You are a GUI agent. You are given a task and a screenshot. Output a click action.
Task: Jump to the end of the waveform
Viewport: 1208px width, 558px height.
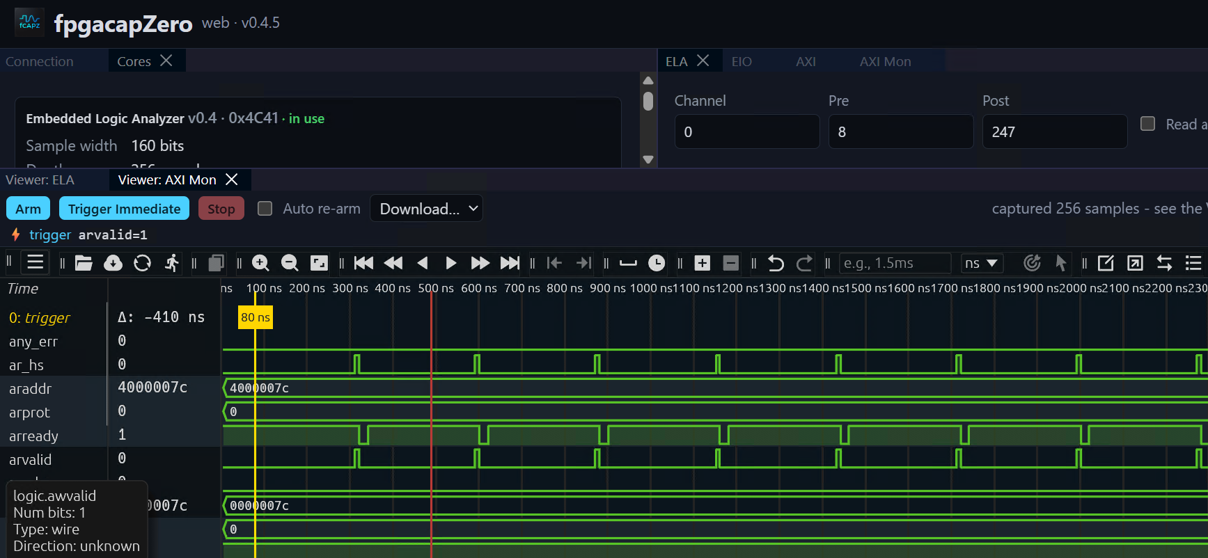(x=510, y=263)
